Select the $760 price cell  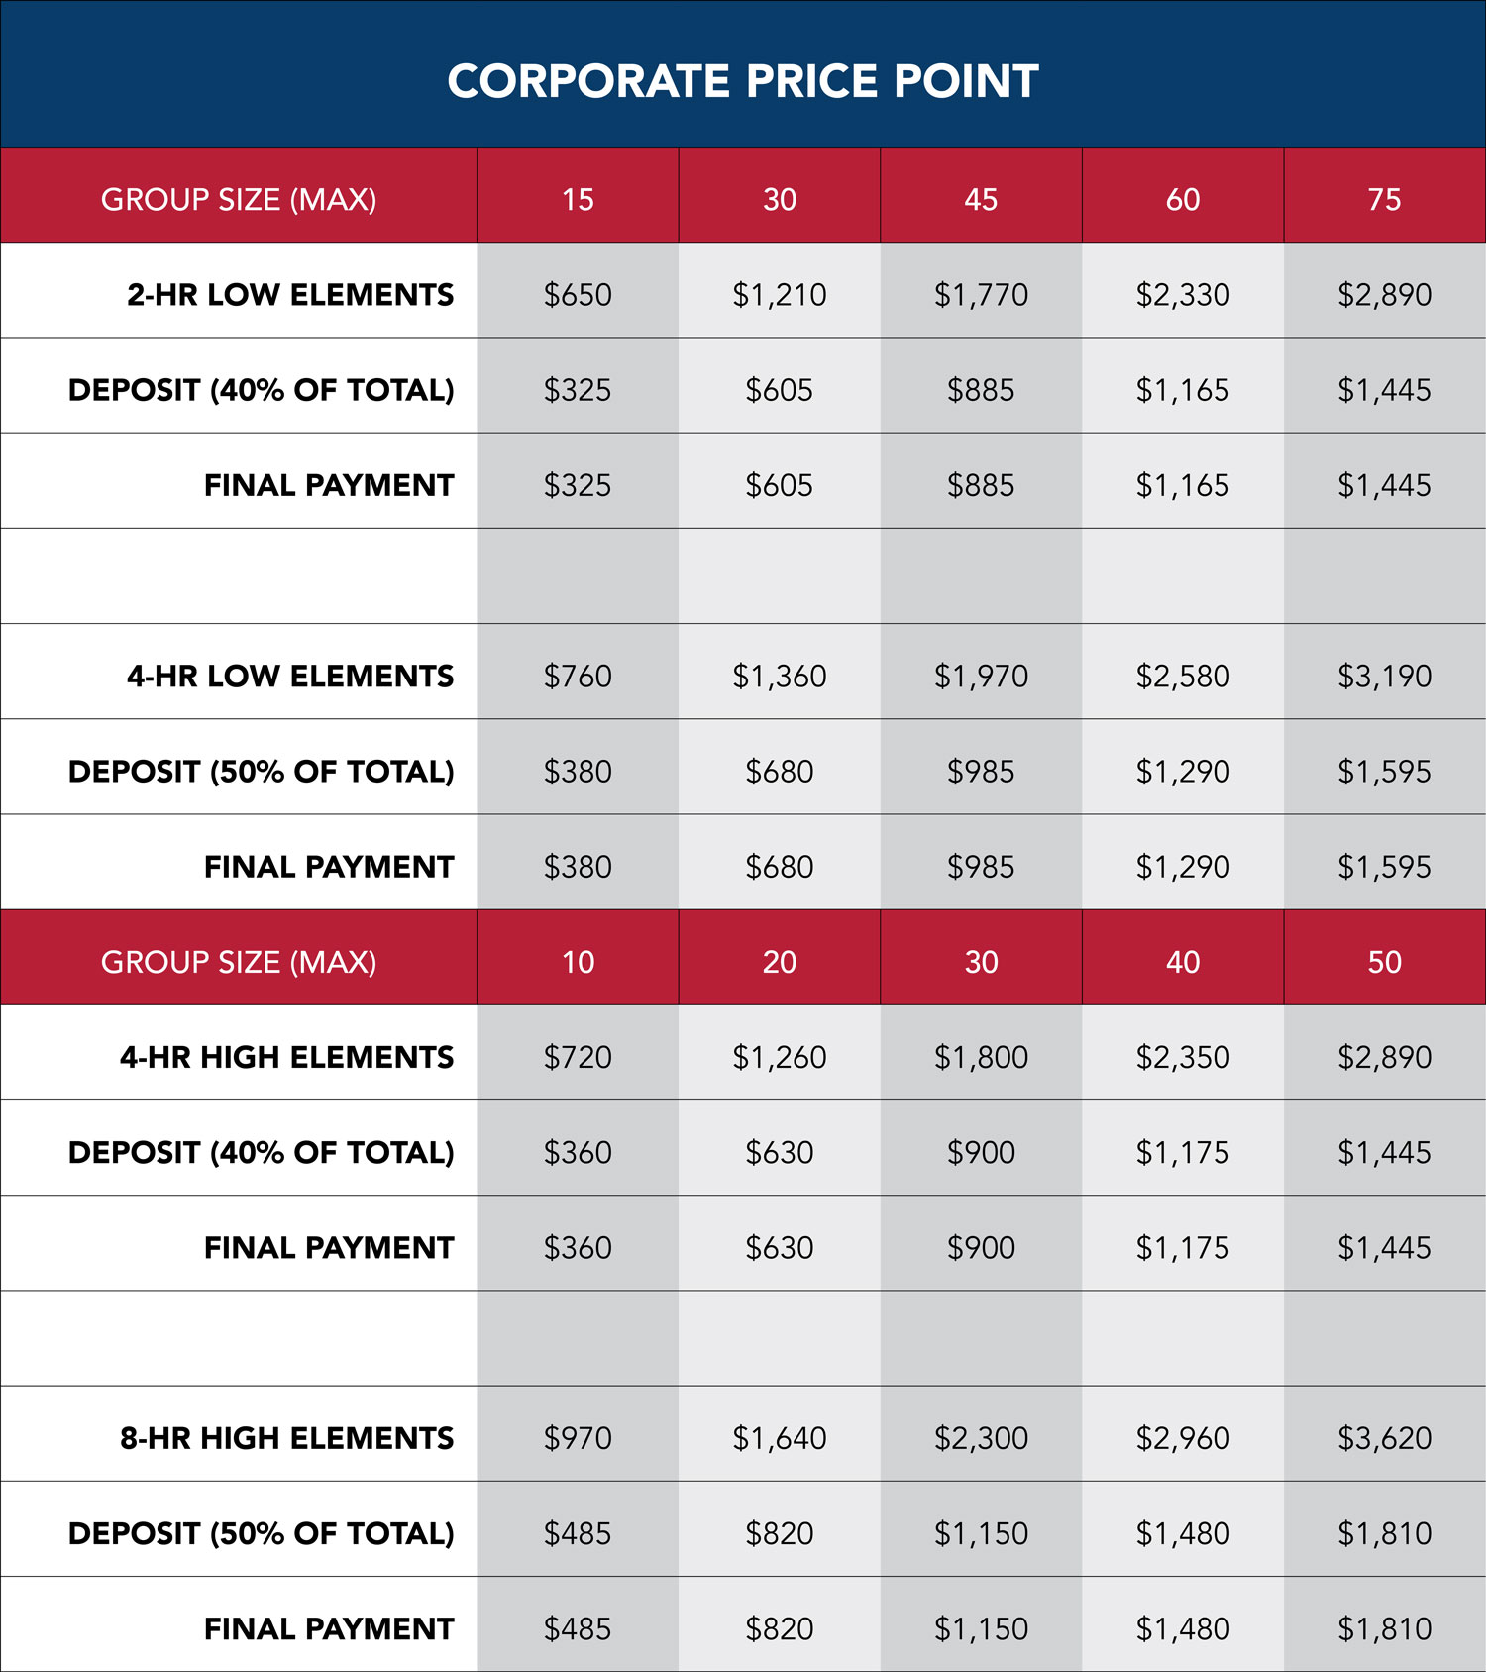click(578, 676)
